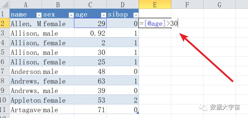
Task: Select the age cell with value 48
Action: 90,71
